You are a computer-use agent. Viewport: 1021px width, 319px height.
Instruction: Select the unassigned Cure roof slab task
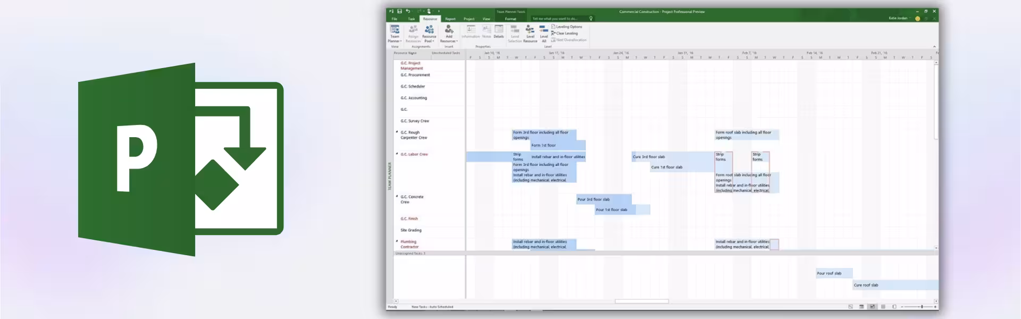click(895, 285)
